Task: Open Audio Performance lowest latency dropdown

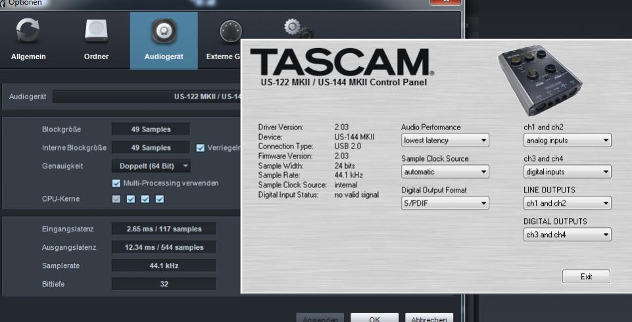Action: [445, 141]
